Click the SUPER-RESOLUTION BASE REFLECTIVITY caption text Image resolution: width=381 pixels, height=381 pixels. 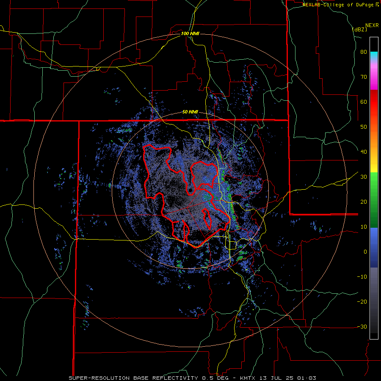coord(133,378)
